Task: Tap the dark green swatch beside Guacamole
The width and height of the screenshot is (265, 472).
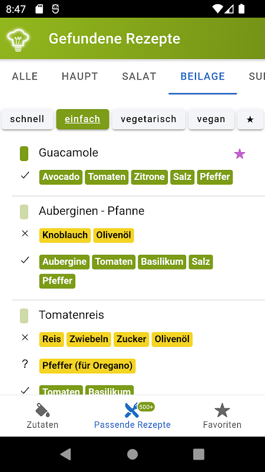Action: pos(24,153)
